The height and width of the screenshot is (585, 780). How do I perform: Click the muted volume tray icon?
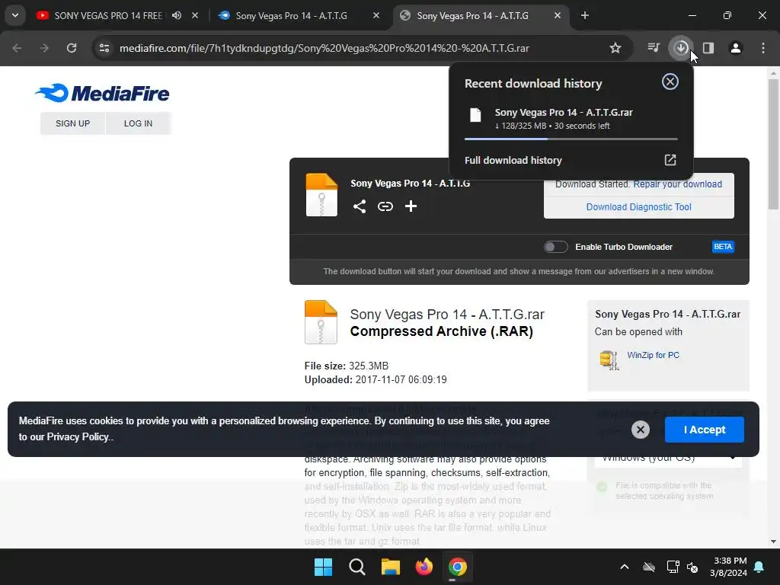[692, 567]
